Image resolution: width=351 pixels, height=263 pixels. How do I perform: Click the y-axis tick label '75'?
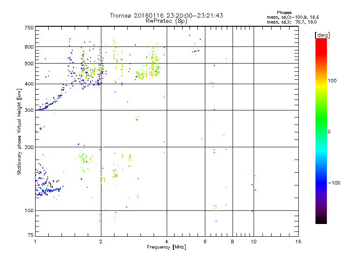[x=31, y=235]
